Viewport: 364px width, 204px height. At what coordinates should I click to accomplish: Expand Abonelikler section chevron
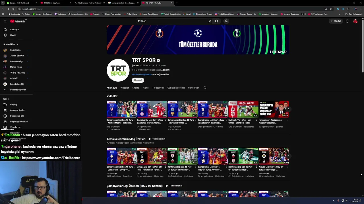(17, 44)
